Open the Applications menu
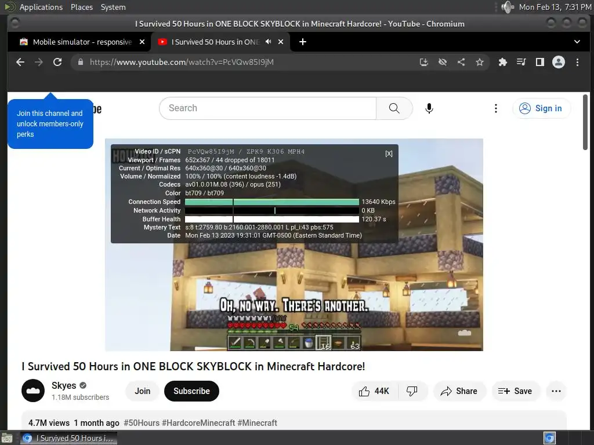 click(41, 7)
